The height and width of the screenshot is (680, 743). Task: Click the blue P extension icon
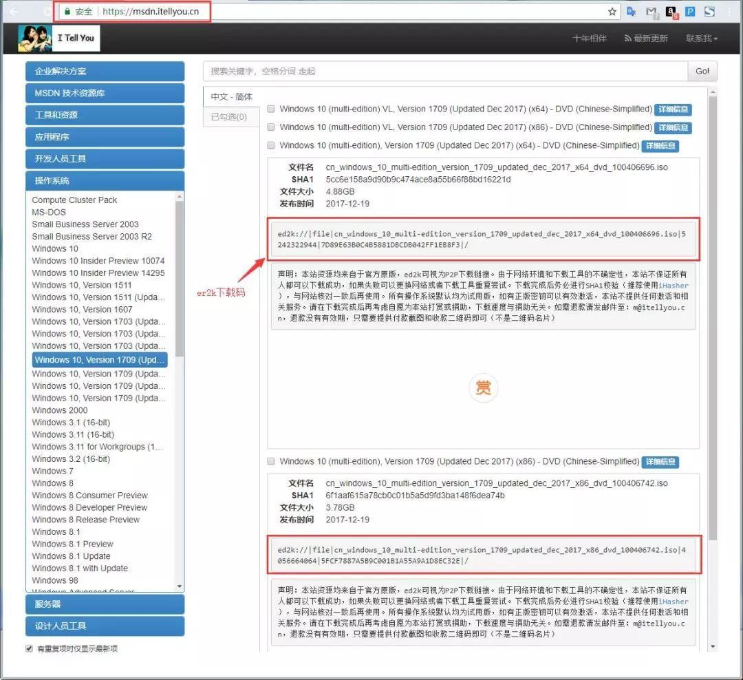(x=690, y=12)
